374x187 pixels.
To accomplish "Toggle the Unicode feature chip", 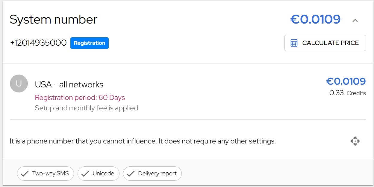I will (x=99, y=174).
